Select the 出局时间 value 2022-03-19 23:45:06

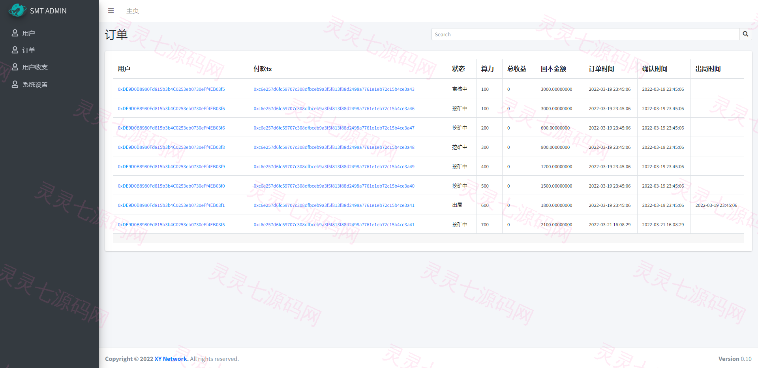716,205
